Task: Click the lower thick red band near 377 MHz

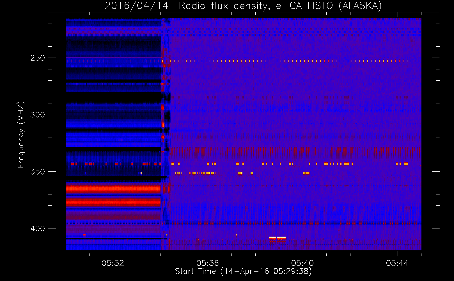Action: click(113, 202)
